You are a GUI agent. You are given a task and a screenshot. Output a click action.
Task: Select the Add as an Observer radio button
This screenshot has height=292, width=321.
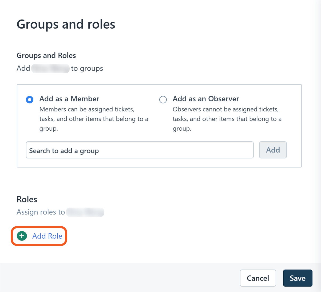pyautogui.click(x=163, y=99)
